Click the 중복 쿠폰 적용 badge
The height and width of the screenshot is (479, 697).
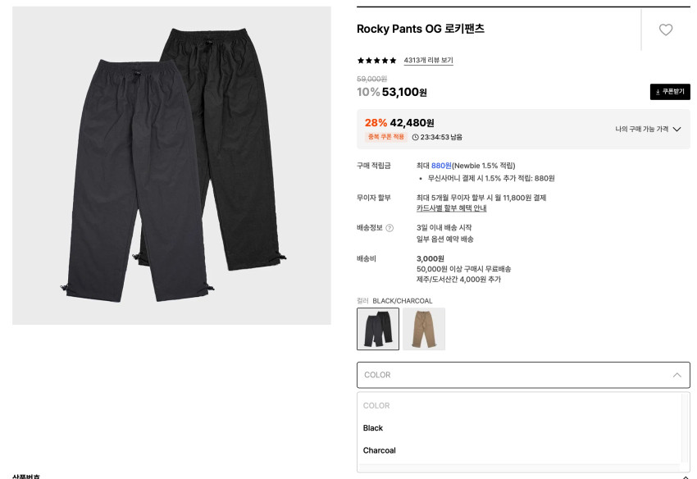pos(385,138)
